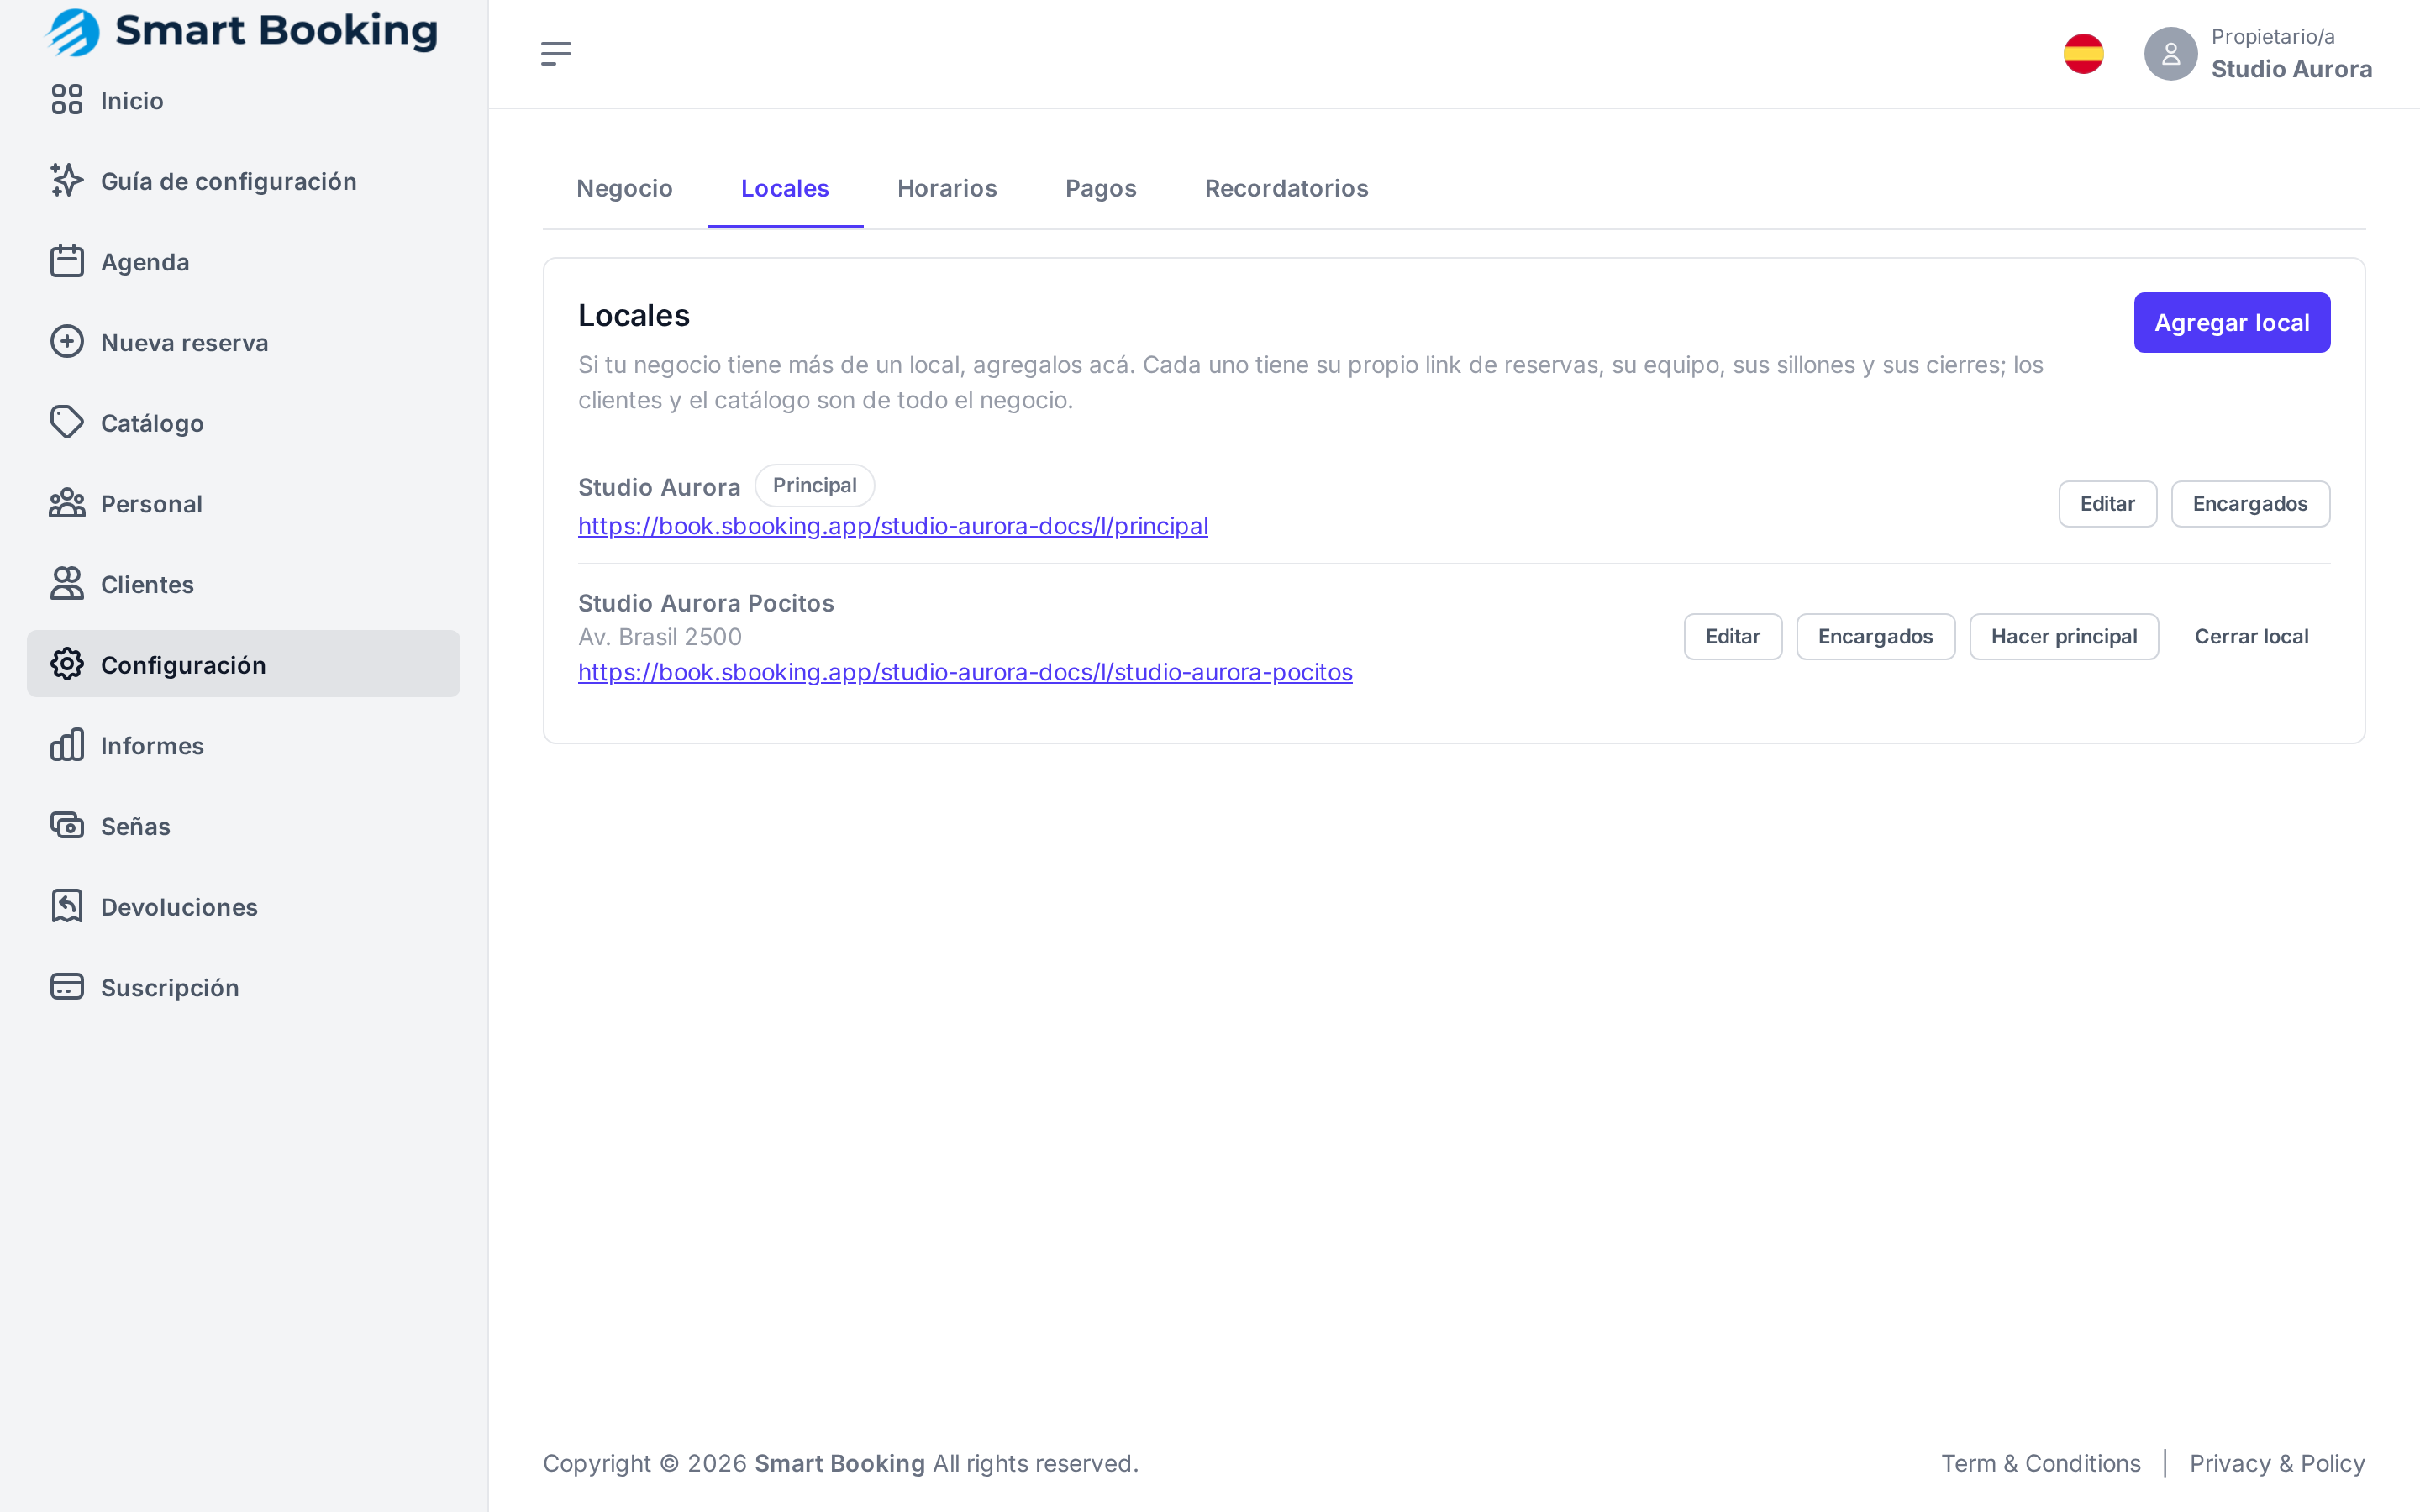Click the Spanish flag language icon
Image resolution: width=2420 pixels, height=1512 pixels.
(2084, 54)
